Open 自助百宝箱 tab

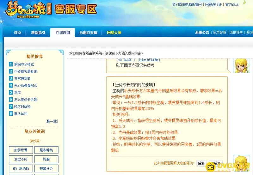[x=88, y=33]
